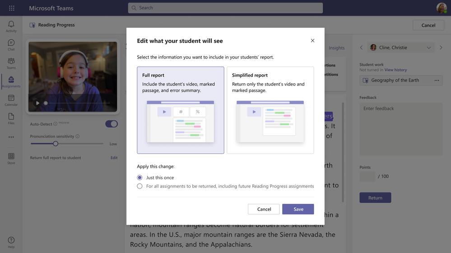Open the Insights tab
Screen dimensions: 451x253
coord(336,48)
